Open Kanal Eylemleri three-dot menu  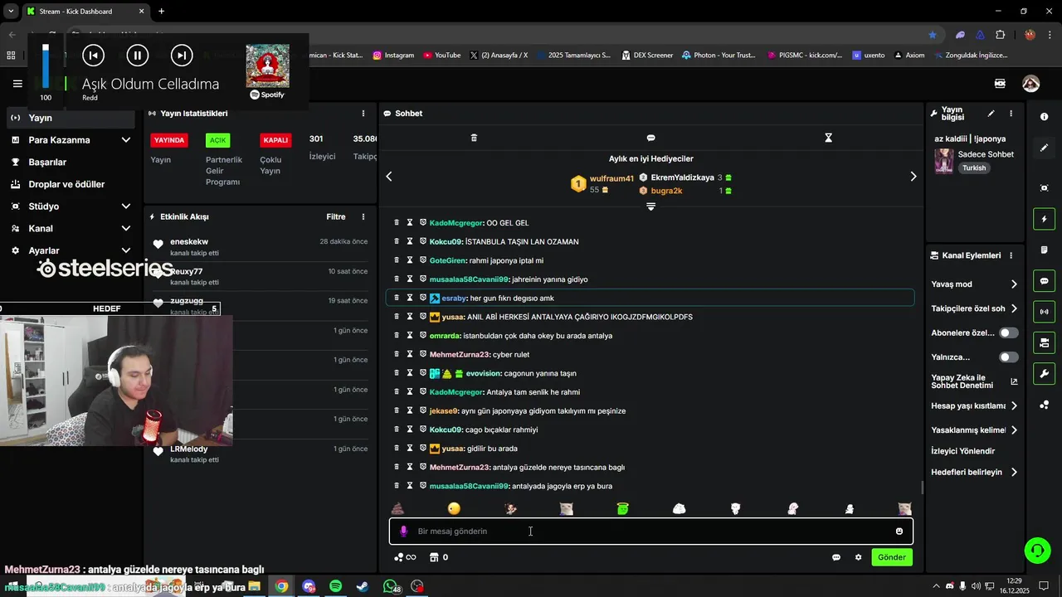point(1011,255)
